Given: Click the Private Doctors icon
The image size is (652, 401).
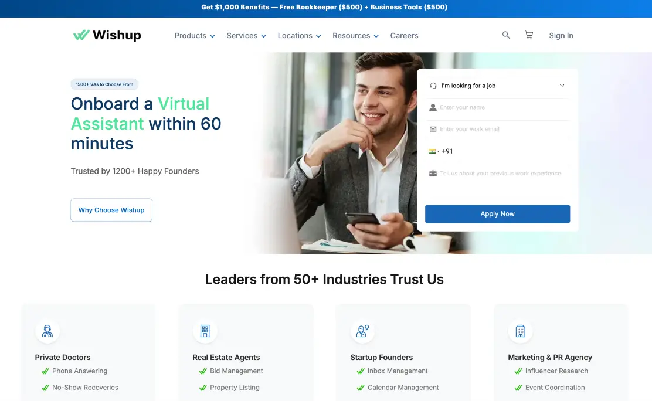Looking at the screenshot, I should (x=47, y=331).
